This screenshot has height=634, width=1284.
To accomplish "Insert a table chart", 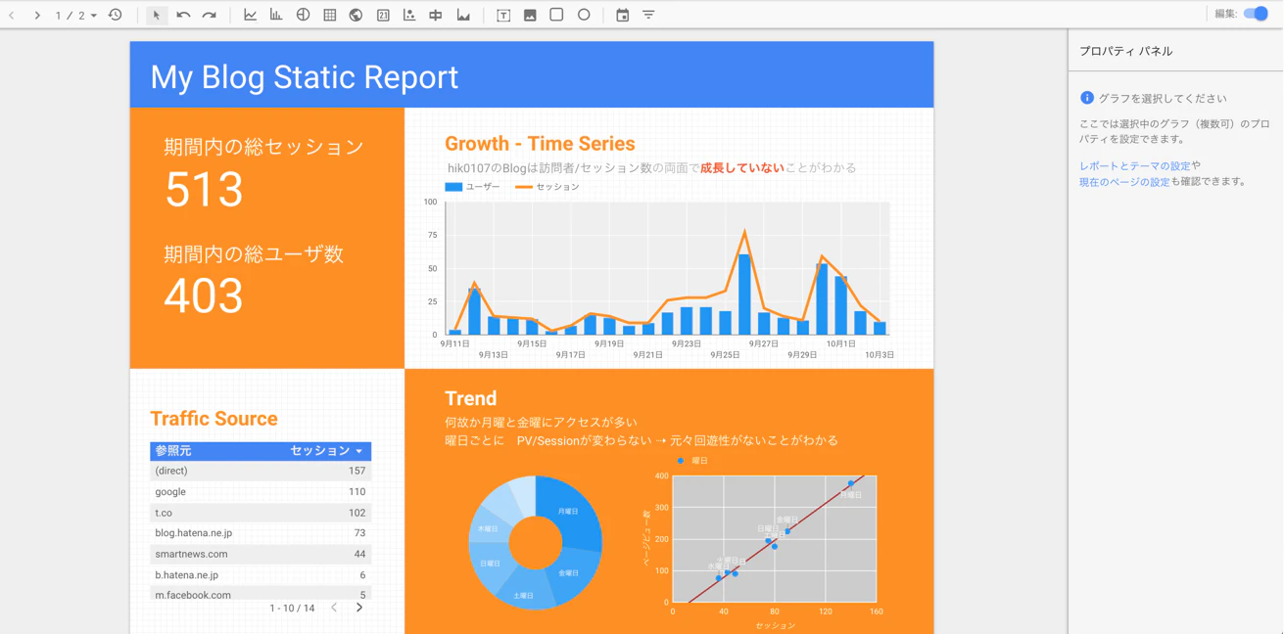I will (330, 15).
